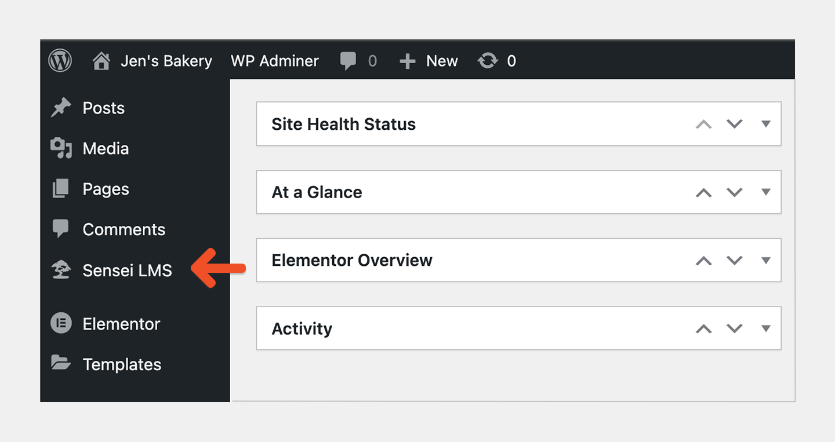
Task: Move Site Health Status widget up
Action: pyautogui.click(x=703, y=124)
